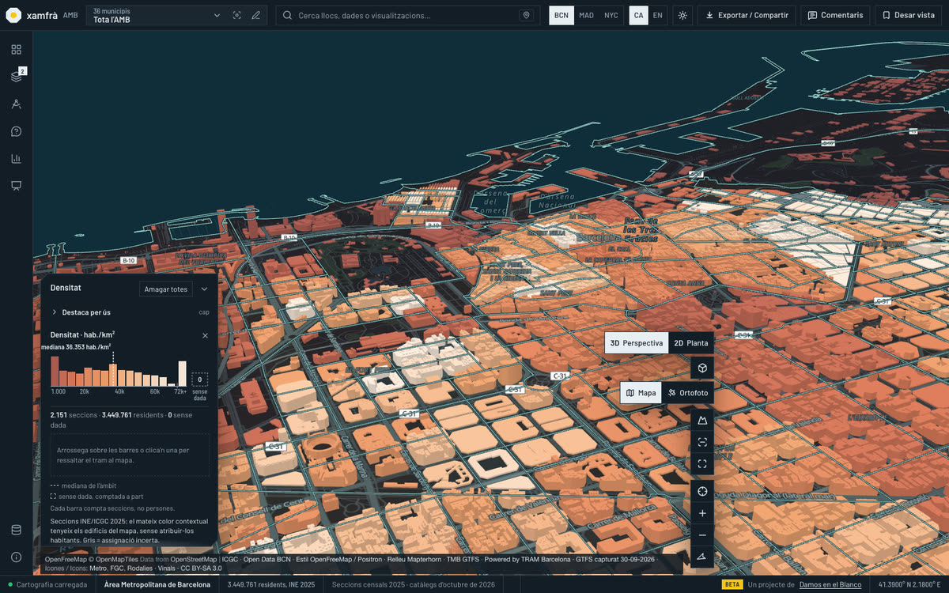Image resolution: width=949 pixels, height=593 pixels.
Task: Toggle the light theme sun icon
Action: (682, 15)
